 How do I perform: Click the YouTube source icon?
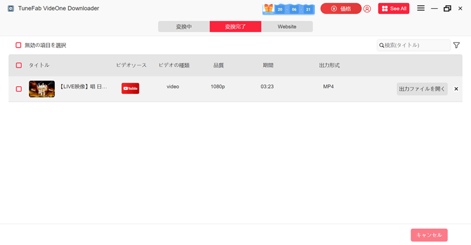click(130, 89)
